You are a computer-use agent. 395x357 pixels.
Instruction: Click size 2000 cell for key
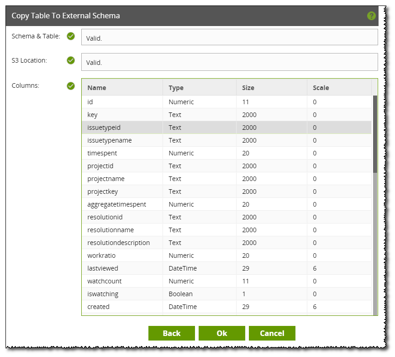pyautogui.click(x=272, y=115)
